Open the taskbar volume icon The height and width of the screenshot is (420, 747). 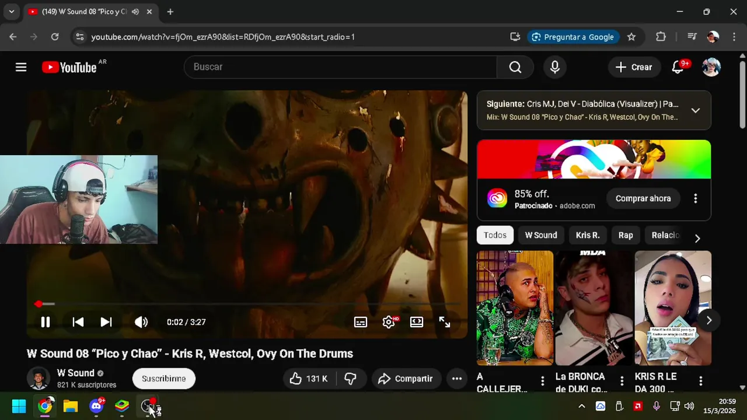[689, 406]
